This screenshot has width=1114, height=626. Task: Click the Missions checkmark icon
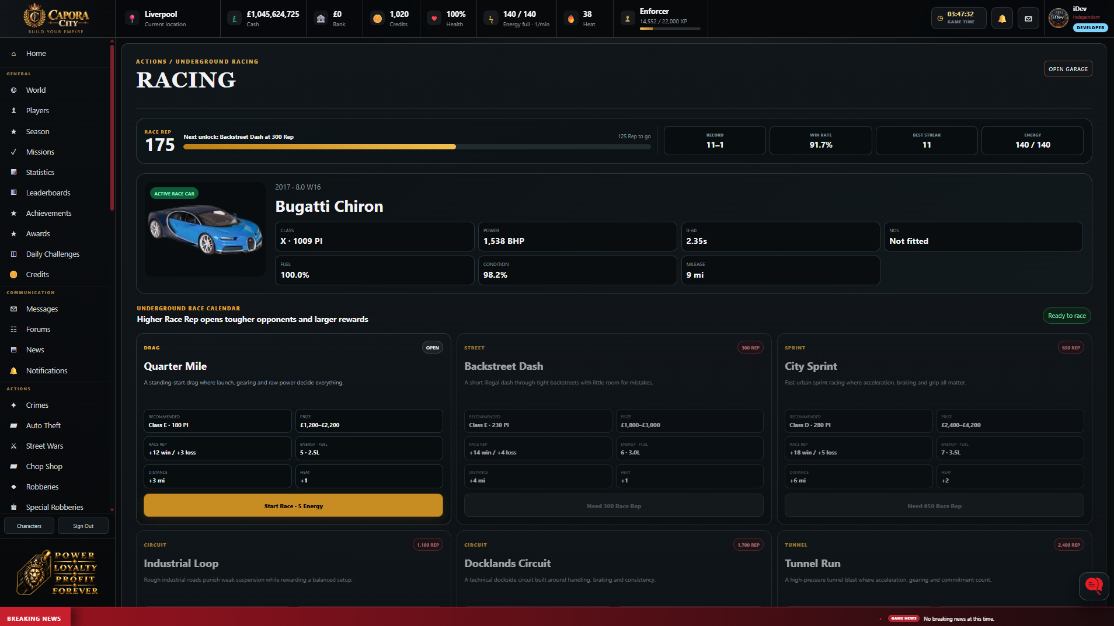pyautogui.click(x=13, y=152)
